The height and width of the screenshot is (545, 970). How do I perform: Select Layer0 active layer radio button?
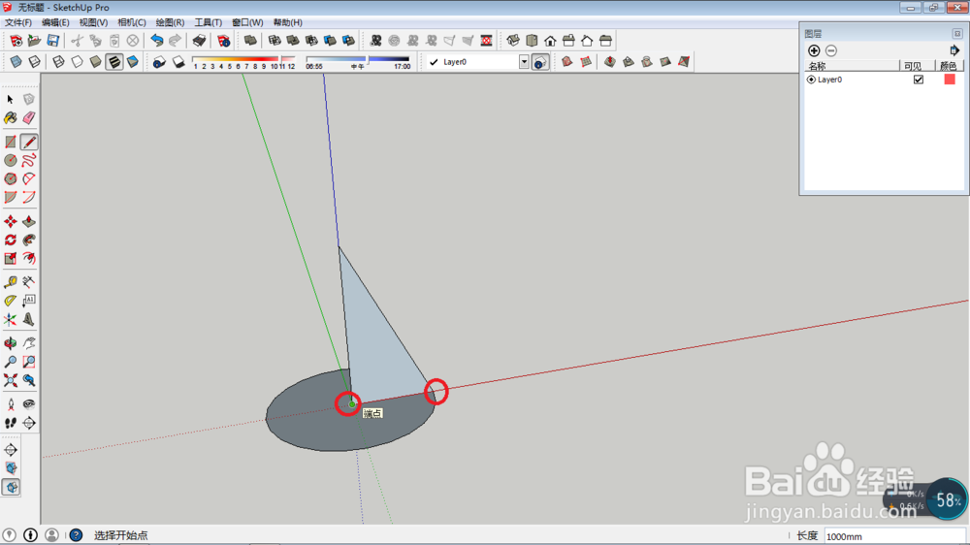[811, 80]
